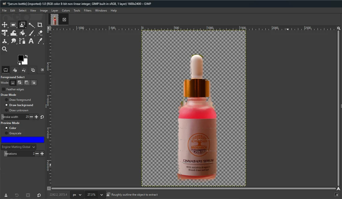This screenshot has width=342, height=199.
Task: Select the Eraser tool
Action: click(40, 33)
